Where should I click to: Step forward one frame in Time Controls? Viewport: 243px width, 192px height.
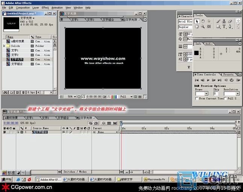click(214, 80)
